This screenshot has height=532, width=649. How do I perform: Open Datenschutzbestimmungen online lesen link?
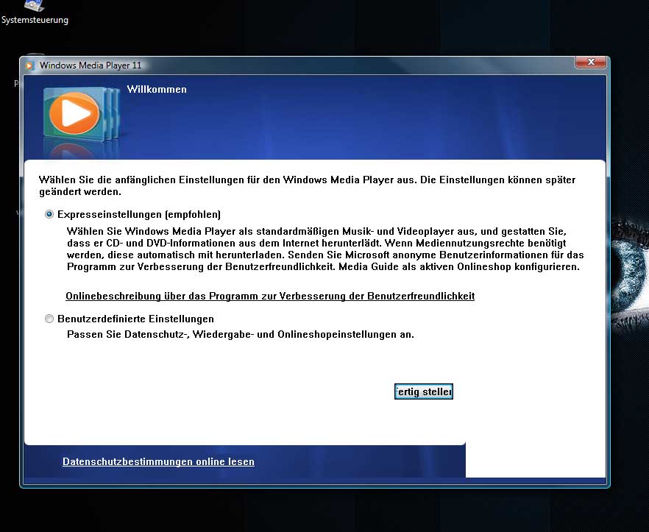click(158, 461)
